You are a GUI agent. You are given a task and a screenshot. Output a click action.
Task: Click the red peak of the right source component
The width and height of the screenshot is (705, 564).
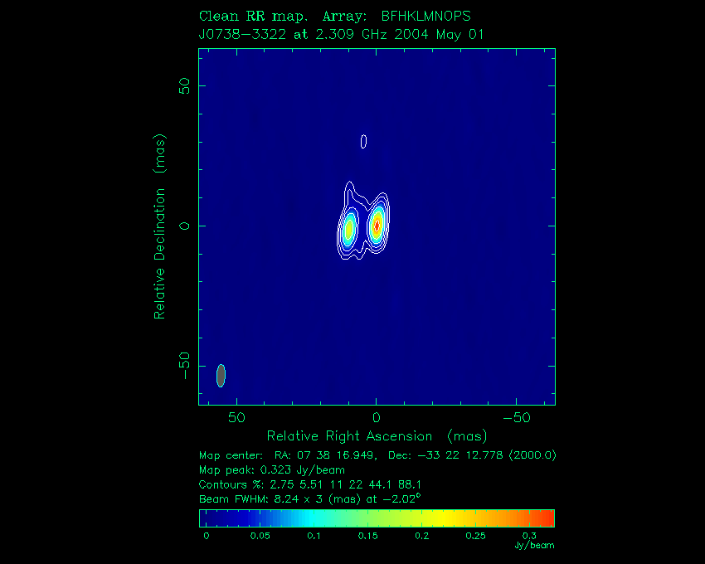377,225
